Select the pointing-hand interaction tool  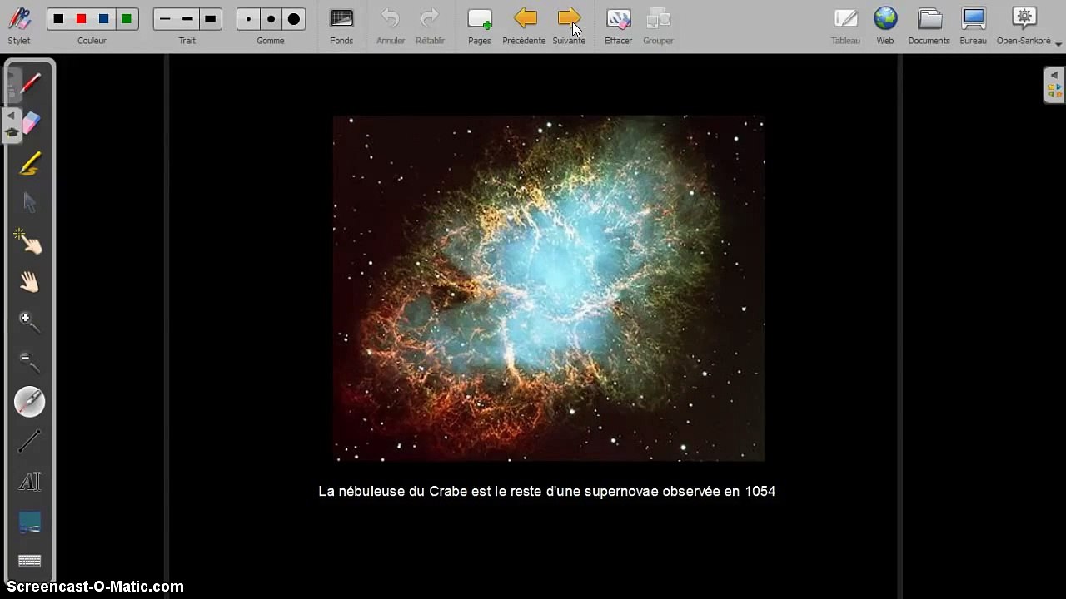(x=30, y=242)
